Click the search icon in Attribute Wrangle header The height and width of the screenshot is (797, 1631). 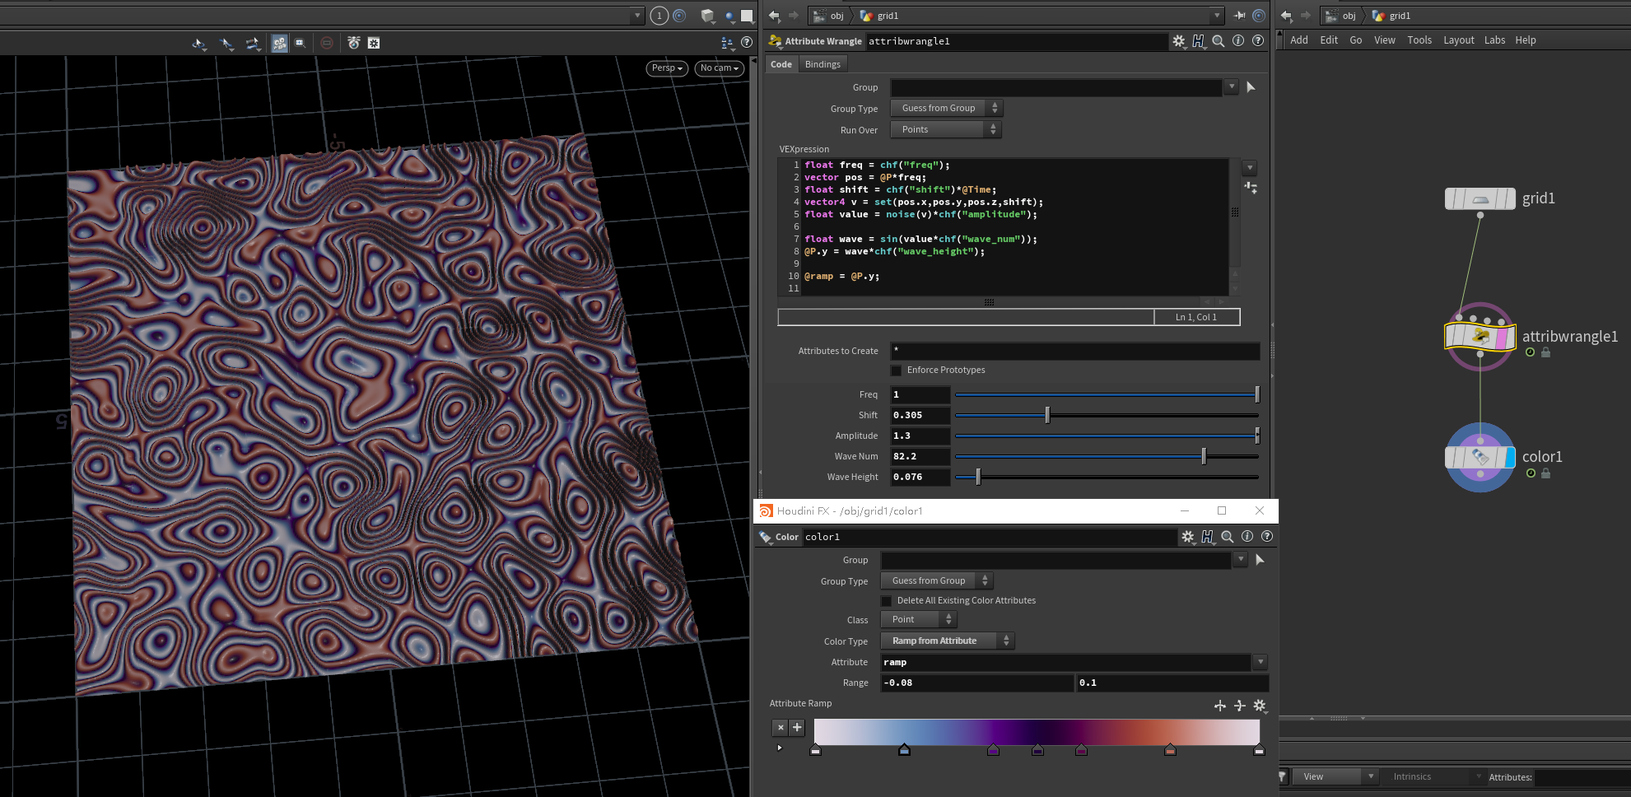coord(1219,41)
